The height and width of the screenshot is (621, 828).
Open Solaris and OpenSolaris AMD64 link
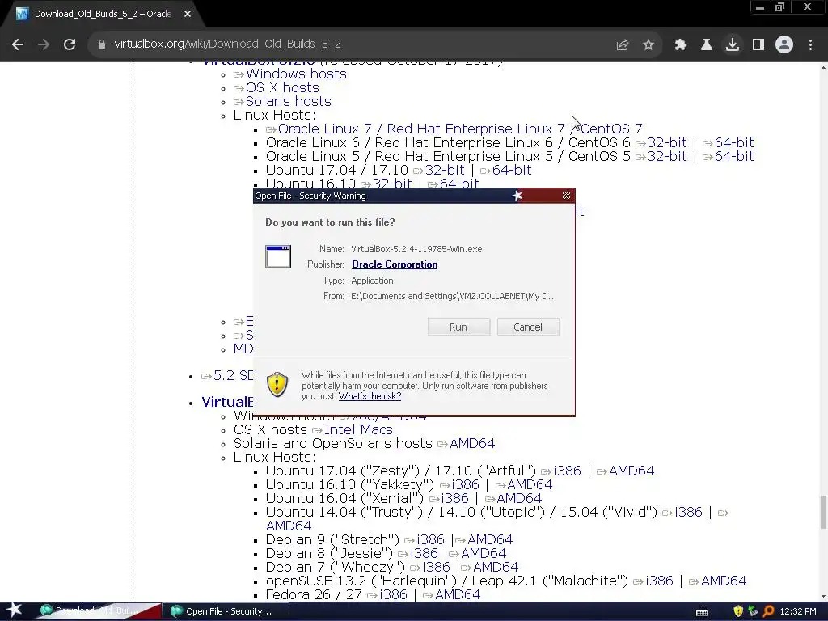pyautogui.click(x=472, y=444)
